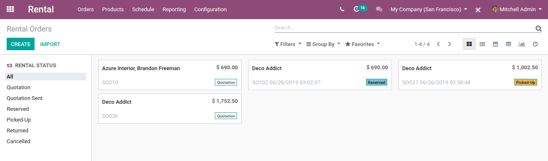Switch to list view
The image size is (548, 161).
point(482,44)
